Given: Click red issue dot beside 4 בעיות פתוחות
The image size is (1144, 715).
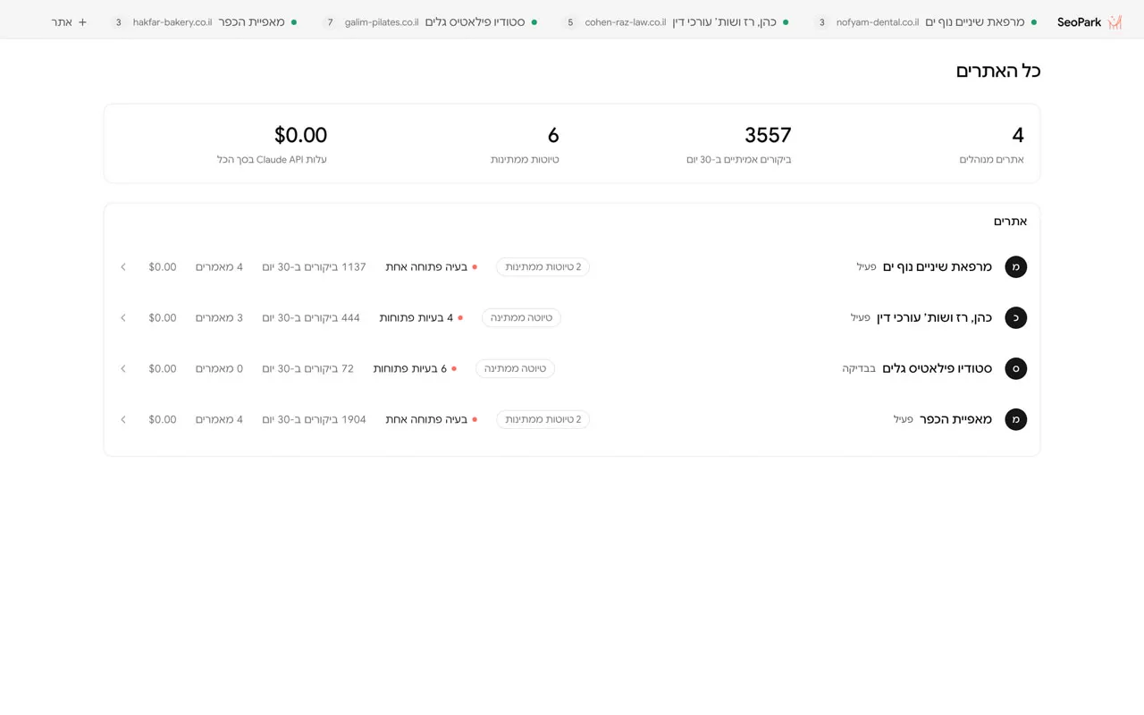Looking at the screenshot, I should click(x=460, y=318).
